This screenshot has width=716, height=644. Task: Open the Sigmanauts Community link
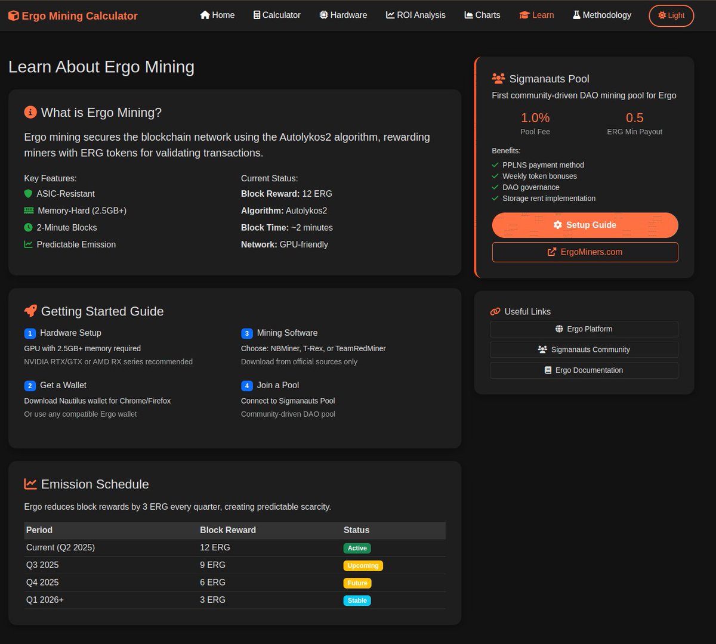click(584, 349)
